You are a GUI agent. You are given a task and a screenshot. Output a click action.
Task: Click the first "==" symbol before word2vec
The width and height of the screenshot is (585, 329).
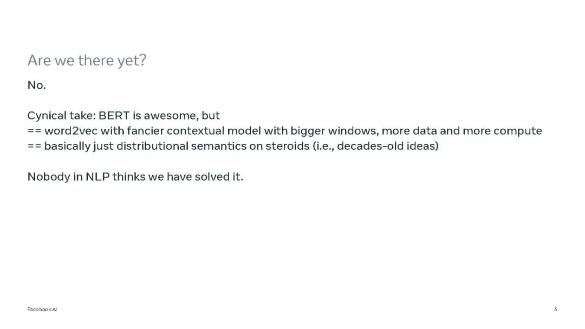(35, 131)
